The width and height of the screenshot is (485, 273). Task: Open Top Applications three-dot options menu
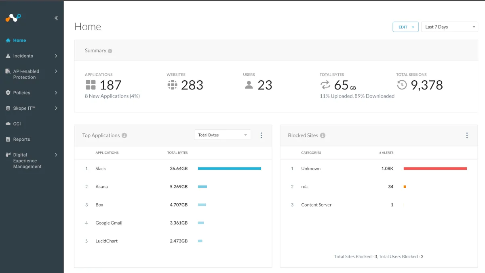(x=261, y=135)
